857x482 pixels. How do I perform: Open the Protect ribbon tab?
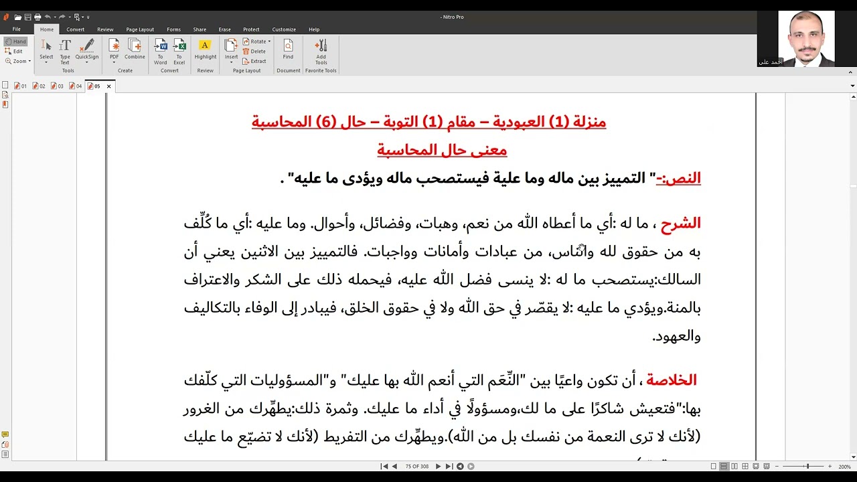pyautogui.click(x=251, y=29)
